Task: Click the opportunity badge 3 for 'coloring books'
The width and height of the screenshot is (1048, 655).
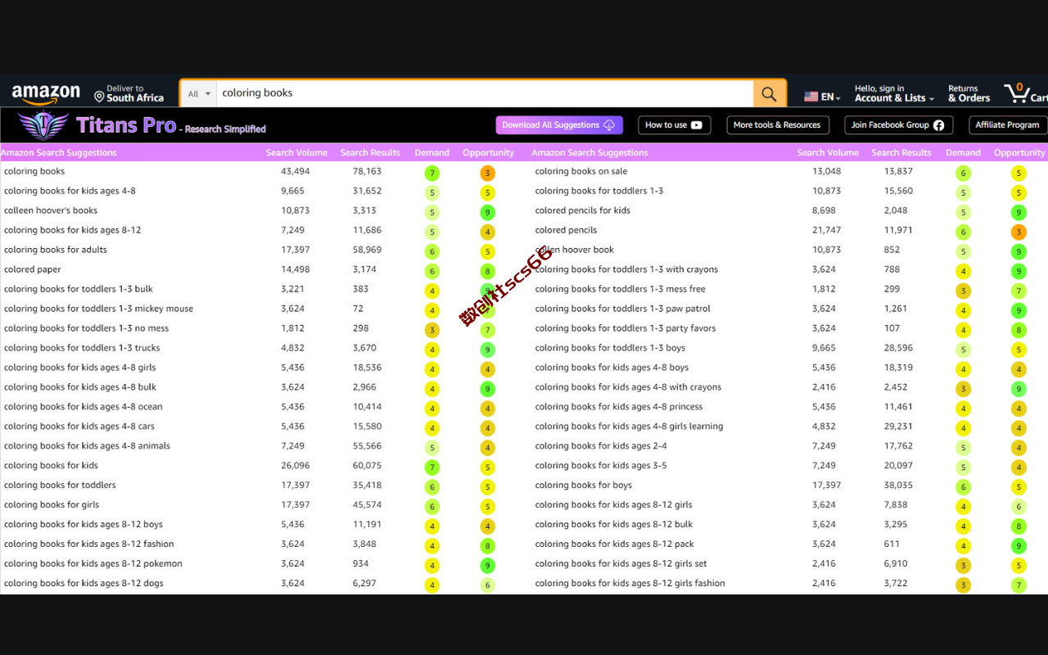Action: click(x=488, y=174)
